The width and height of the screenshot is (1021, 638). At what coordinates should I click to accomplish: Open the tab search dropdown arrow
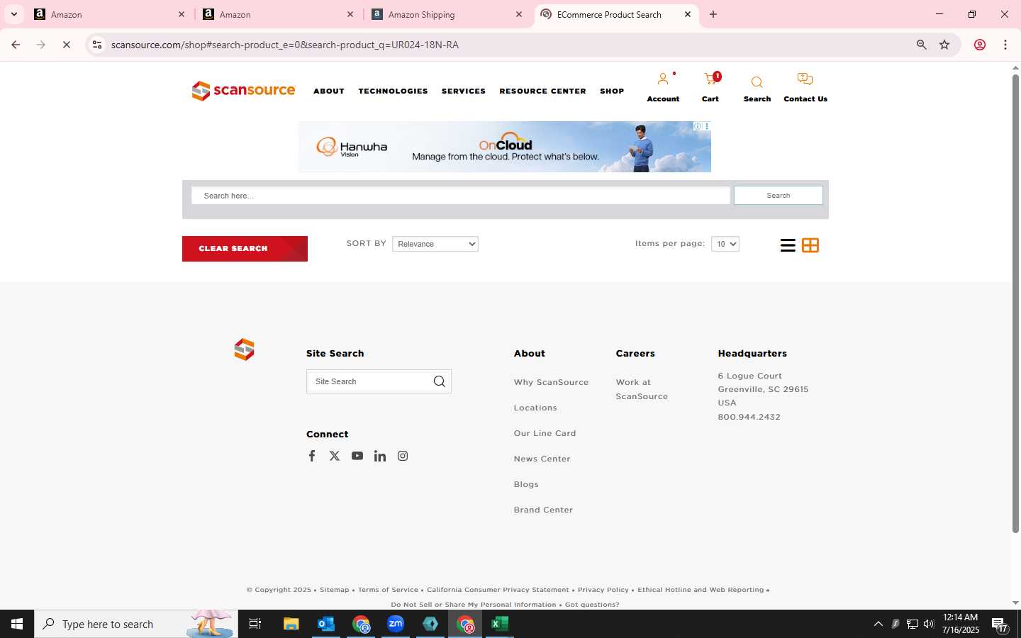[13, 14]
